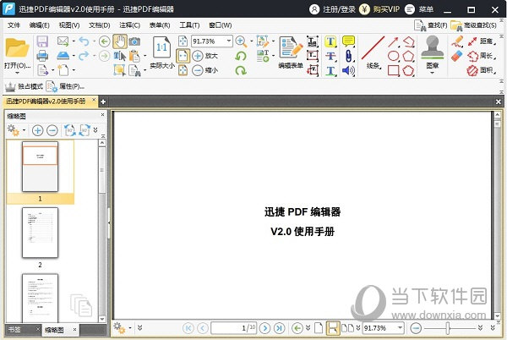
Task: Click the 购买VIP button
Action: [380, 9]
